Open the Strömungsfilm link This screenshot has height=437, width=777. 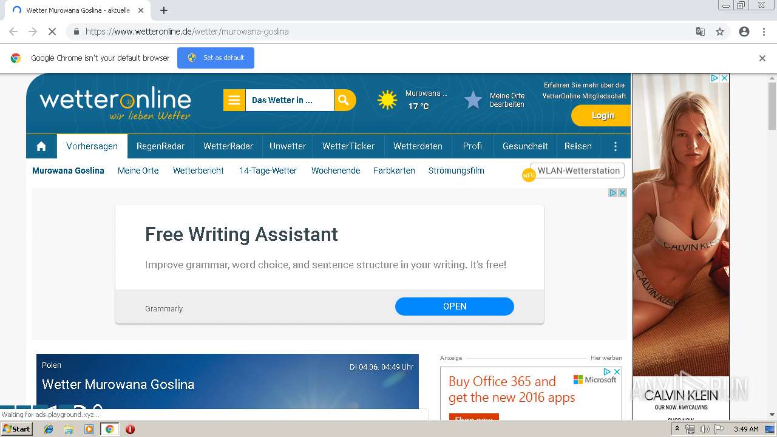(x=456, y=171)
